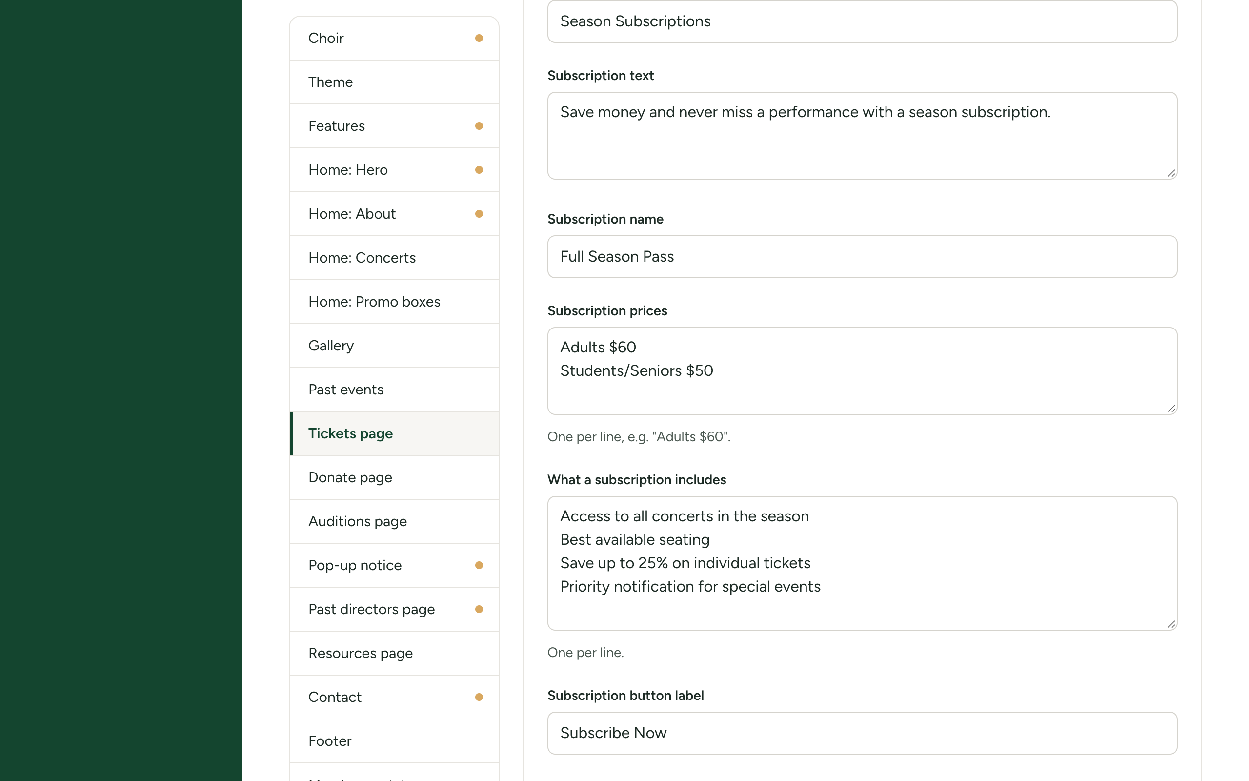
Task: Open the Resources page section
Action: coord(394,653)
